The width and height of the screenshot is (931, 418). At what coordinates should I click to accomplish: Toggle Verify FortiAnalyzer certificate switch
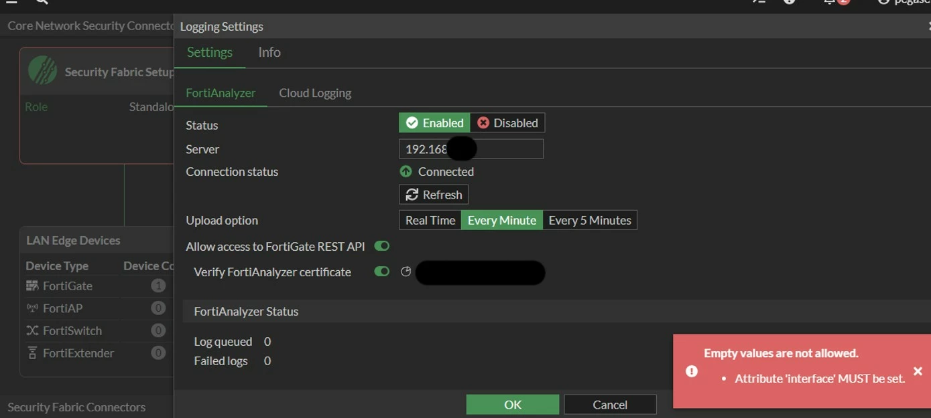(x=381, y=272)
